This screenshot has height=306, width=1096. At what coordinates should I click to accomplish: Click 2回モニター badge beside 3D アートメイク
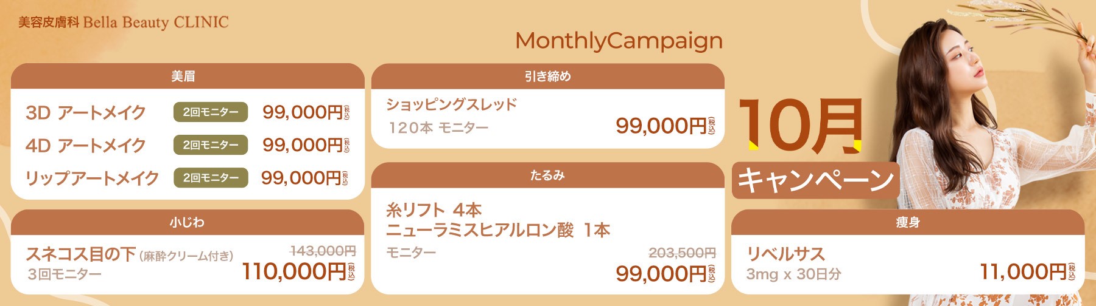211,112
